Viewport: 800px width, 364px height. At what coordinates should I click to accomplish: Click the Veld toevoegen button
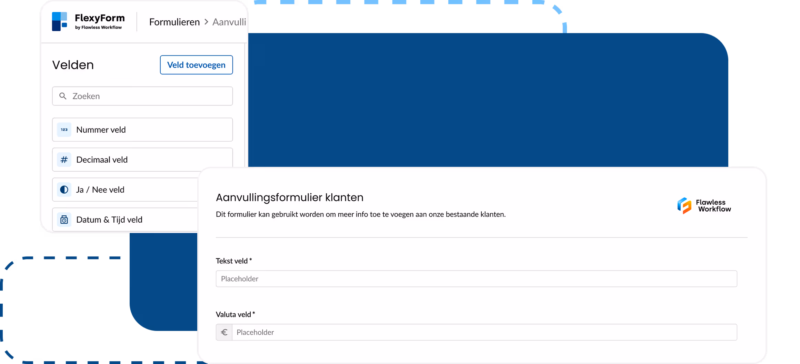pyautogui.click(x=196, y=65)
